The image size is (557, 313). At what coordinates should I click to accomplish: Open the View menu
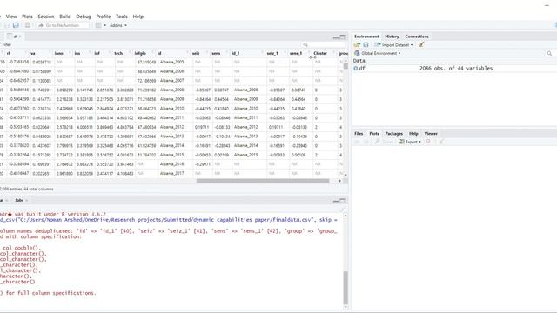pyautogui.click(x=11, y=17)
